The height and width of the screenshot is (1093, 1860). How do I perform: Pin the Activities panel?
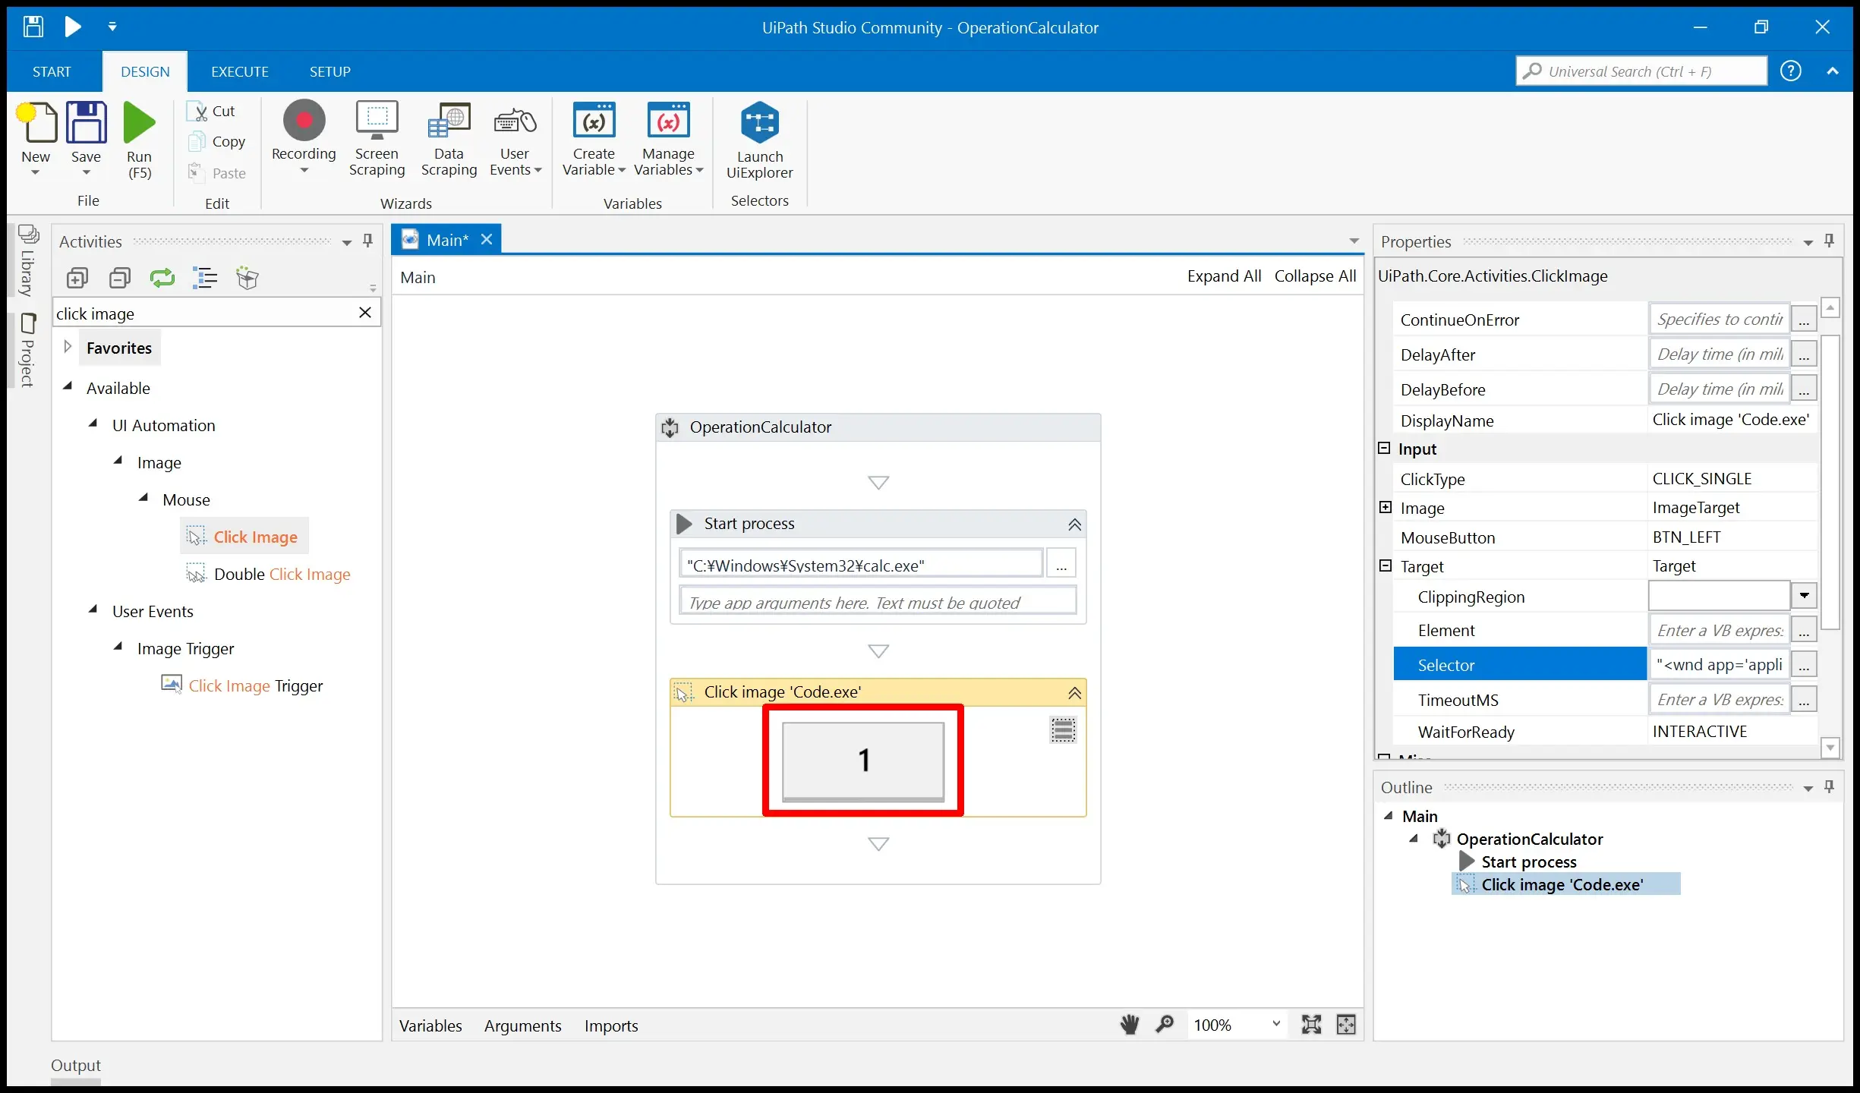click(367, 241)
